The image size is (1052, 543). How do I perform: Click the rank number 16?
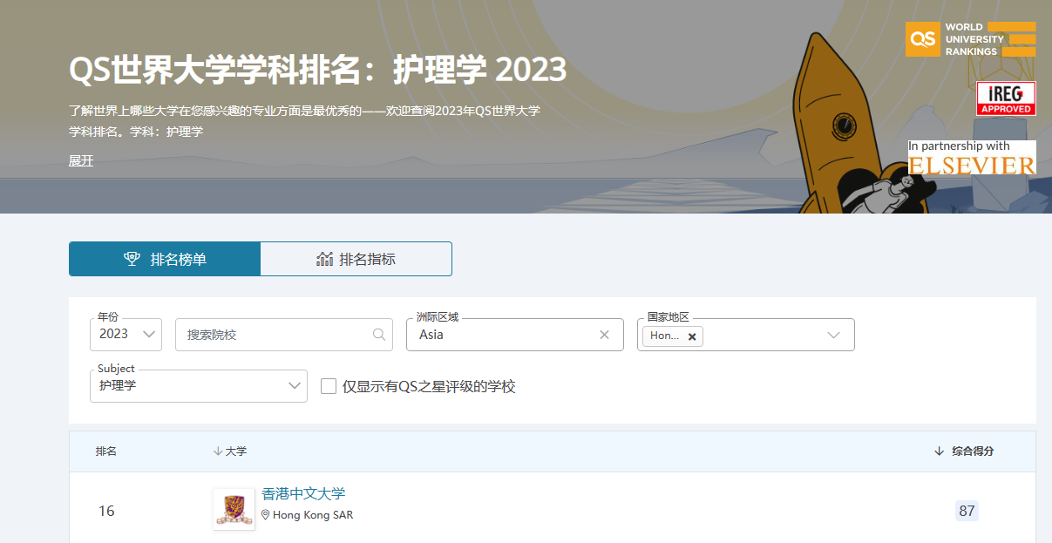[x=106, y=511]
